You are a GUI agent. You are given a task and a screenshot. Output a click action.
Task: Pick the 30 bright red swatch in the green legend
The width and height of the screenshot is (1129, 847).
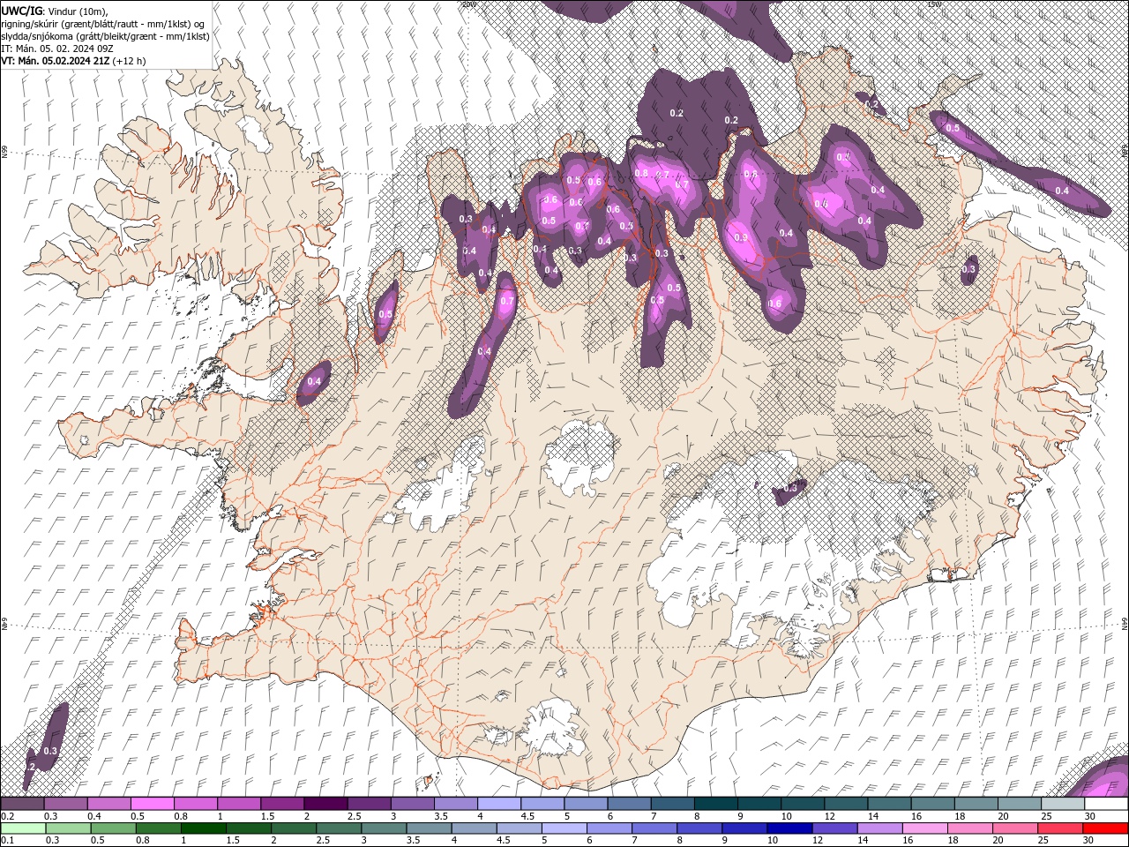click(x=1104, y=828)
